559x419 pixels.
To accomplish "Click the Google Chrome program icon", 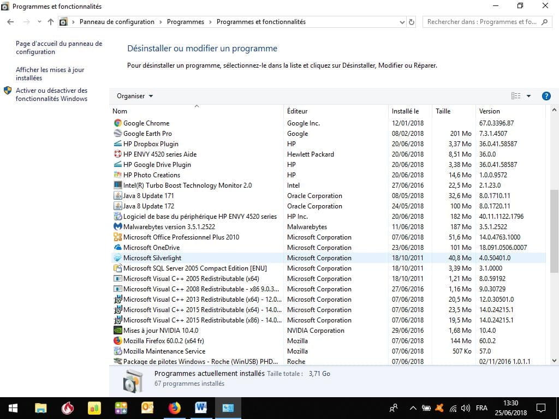I will coord(118,123).
